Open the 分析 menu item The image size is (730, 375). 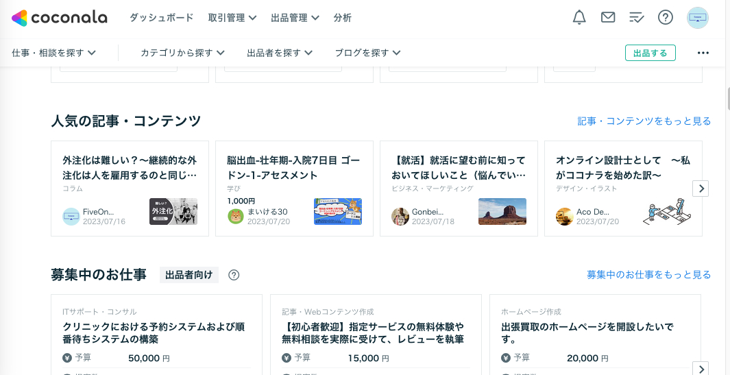pos(343,18)
